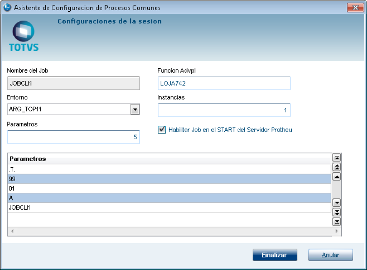Click the Parametros count field
Viewport: 367px width, 270px height.
click(x=73, y=137)
